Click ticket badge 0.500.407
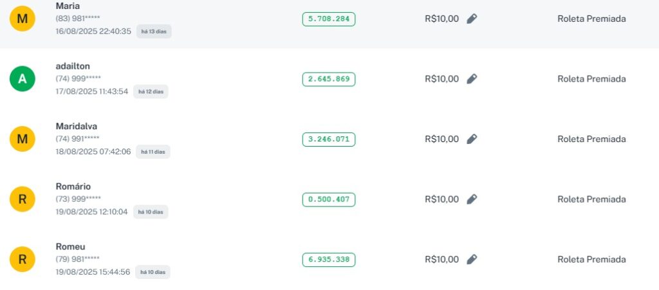 (328, 199)
